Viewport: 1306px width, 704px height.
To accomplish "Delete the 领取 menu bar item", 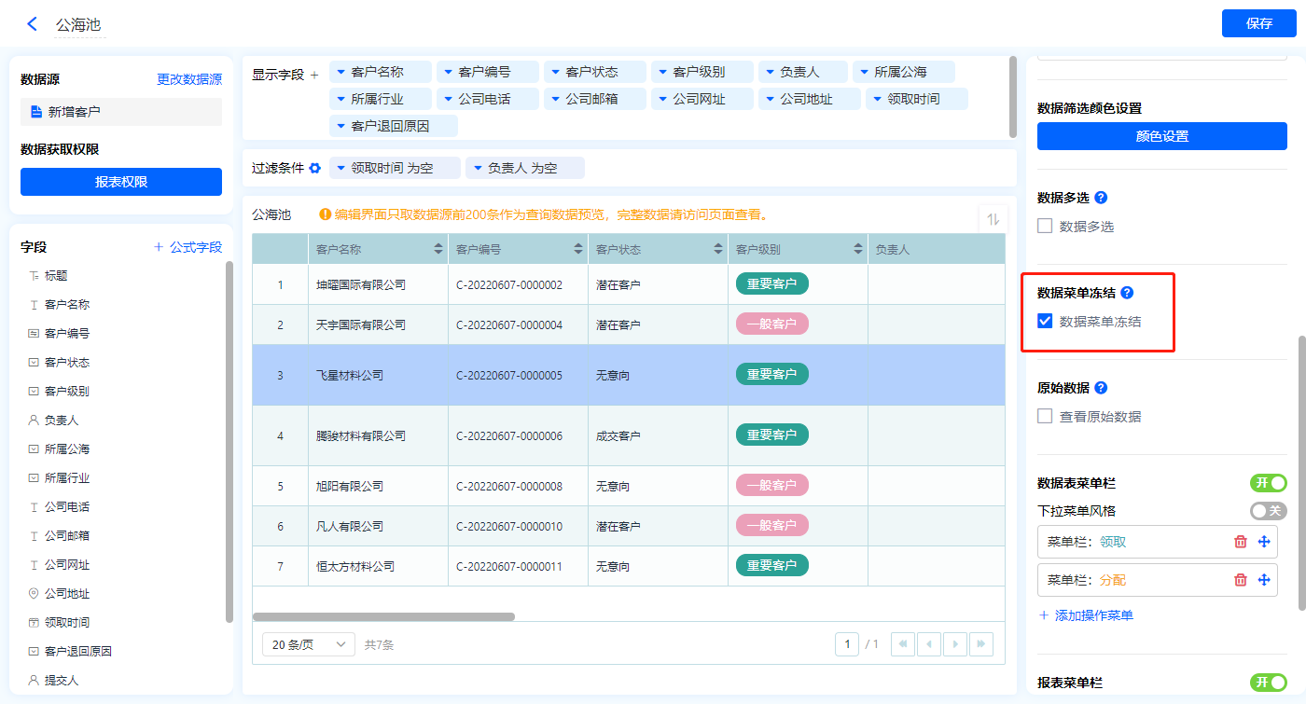I will [1240, 542].
